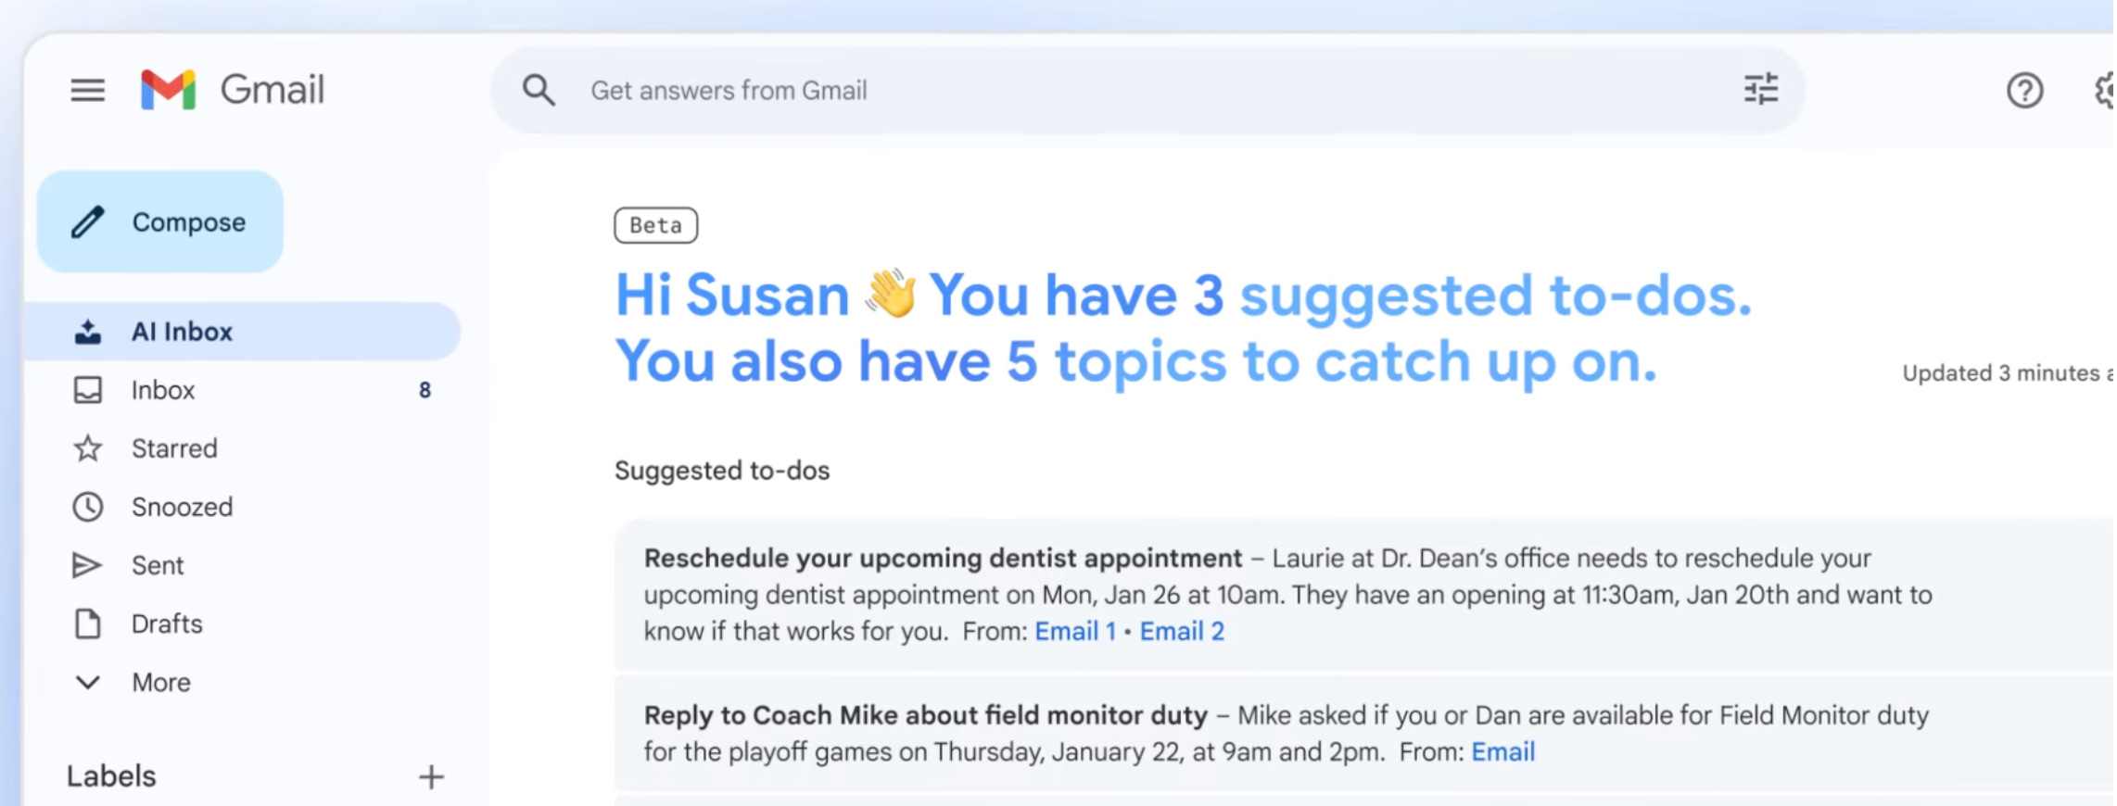Click the Beta badge
The width and height of the screenshot is (2117, 806).
coord(656,225)
